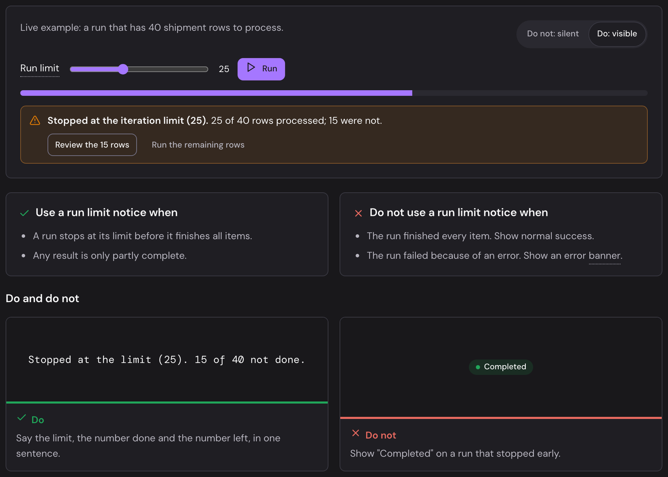Click the bold text "Stopped at the iteration limit (25)."
Screen dimensions: 668x477
point(128,121)
